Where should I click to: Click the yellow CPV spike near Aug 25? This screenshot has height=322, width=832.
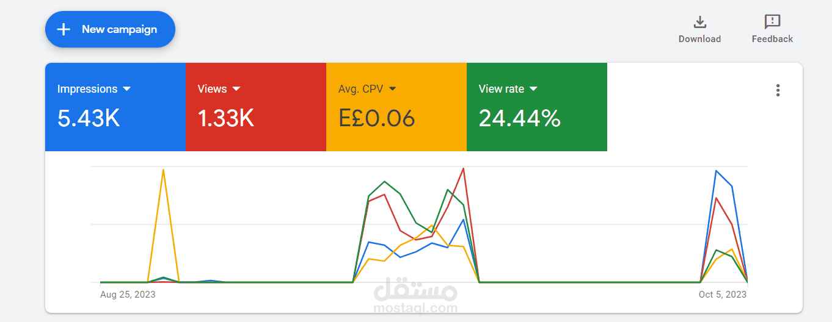point(163,170)
